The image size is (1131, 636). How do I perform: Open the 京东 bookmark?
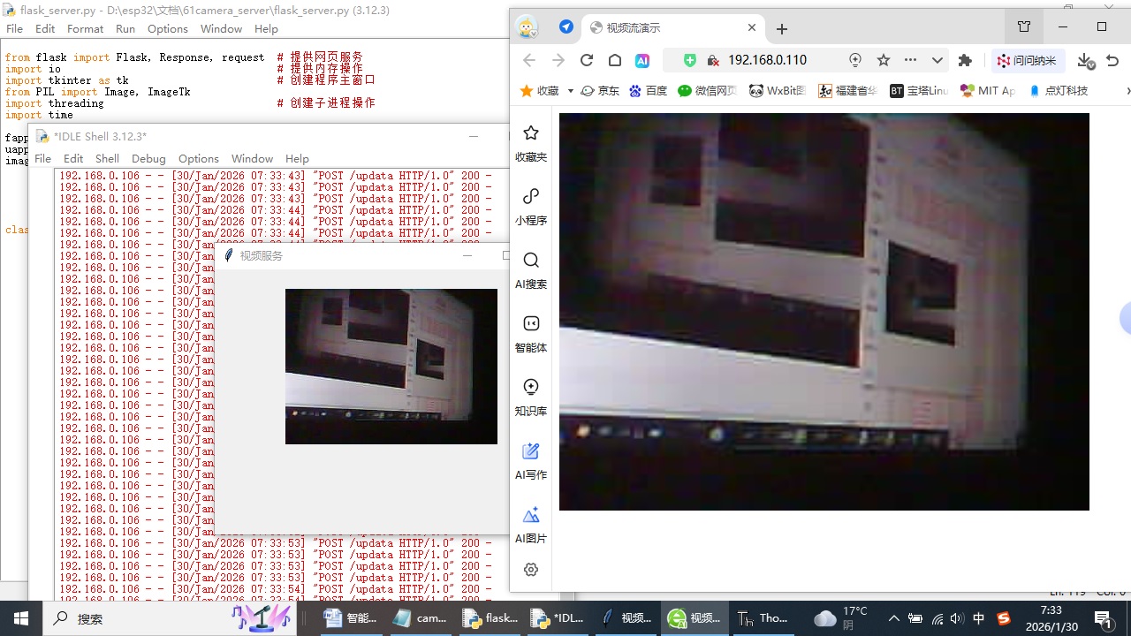[600, 91]
